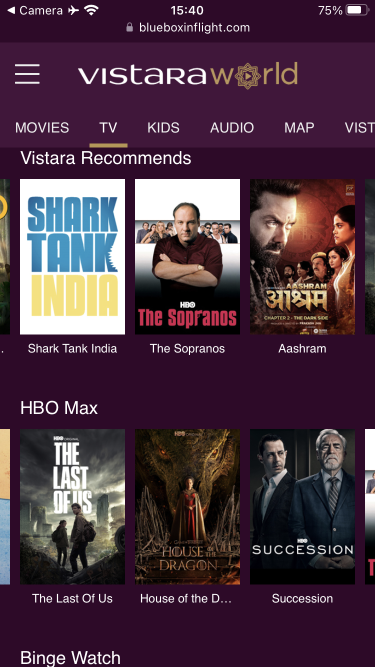The height and width of the screenshot is (667, 375).
Task: Open the Shark Tank India poster
Action: click(x=72, y=256)
